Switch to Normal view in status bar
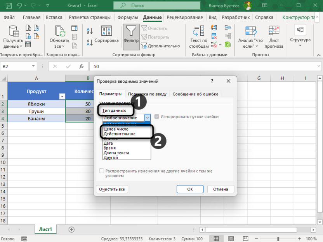The height and width of the screenshot is (242, 323). click(216, 239)
